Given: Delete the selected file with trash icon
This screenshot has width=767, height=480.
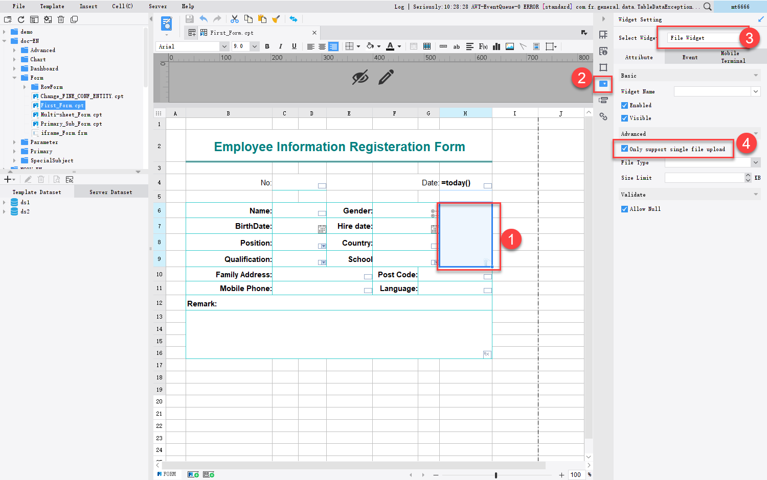Looking at the screenshot, I should click(61, 19).
